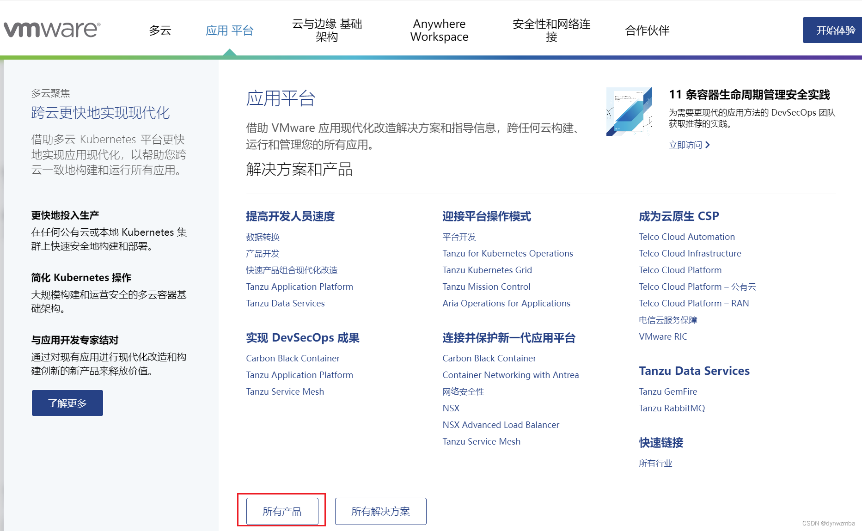This screenshot has height=531, width=862.
Task: Open Telco Cloud Infrastructure link
Action: click(x=690, y=254)
